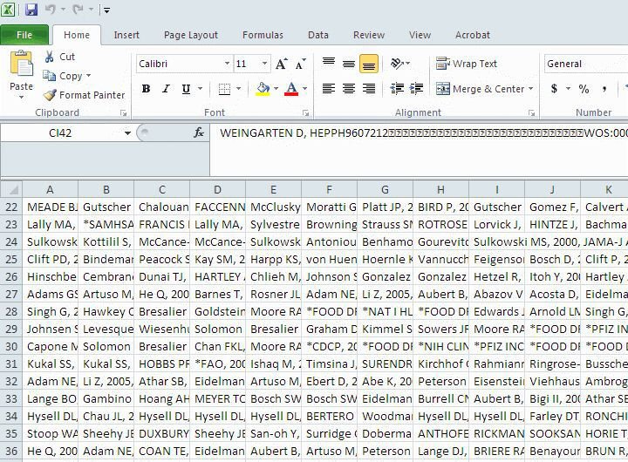Image resolution: width=628 pixels, height=462 pixels.
Task: Click Wrap Text button
Action: 467,64
